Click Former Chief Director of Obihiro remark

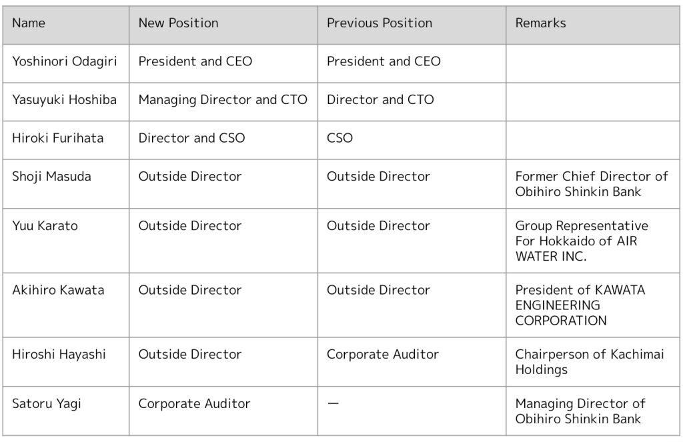(593, 184)
